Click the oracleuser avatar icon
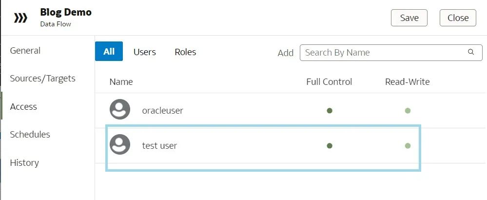The width and height of the screenshot is (487, 200). coord(120,110)
